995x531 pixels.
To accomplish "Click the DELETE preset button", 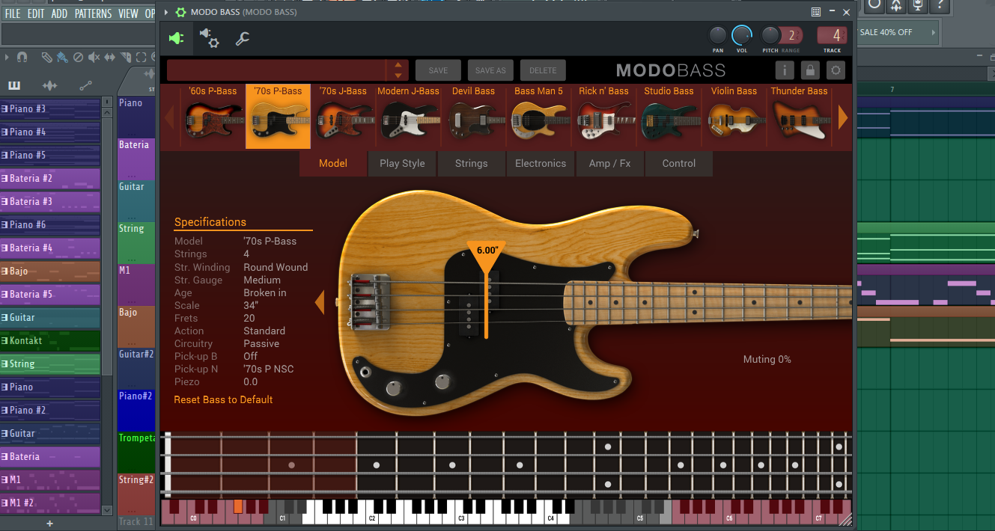I will coord(543,70).
